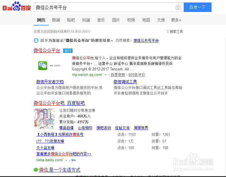Click the robot icon before search result notice

[x=36, y=41]
